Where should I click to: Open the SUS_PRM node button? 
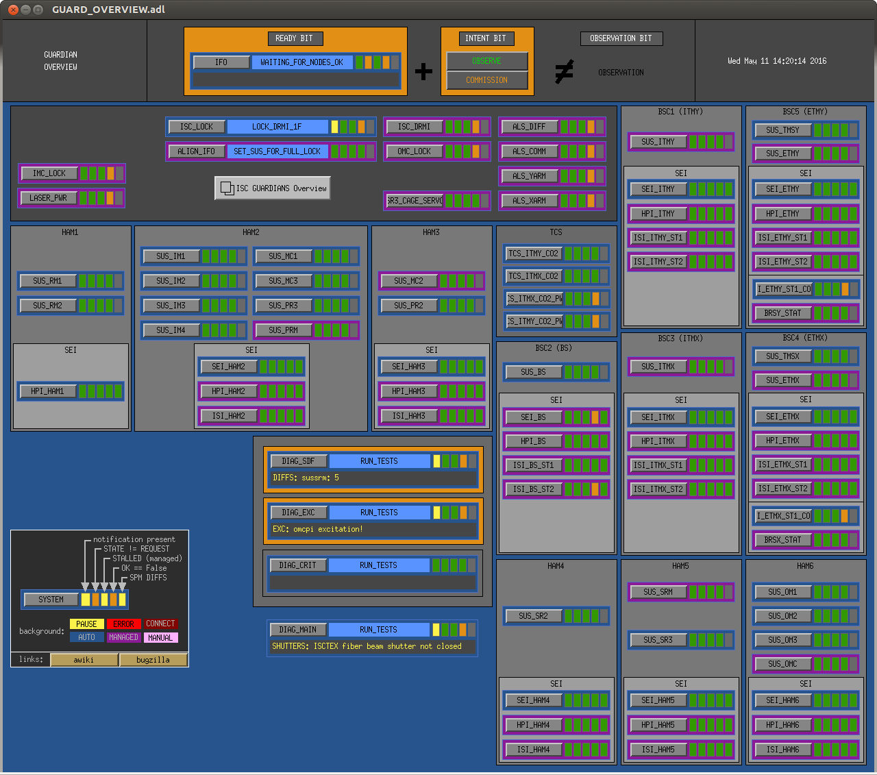point(284,330)
